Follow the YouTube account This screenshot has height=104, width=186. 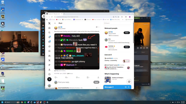point(127,47)
